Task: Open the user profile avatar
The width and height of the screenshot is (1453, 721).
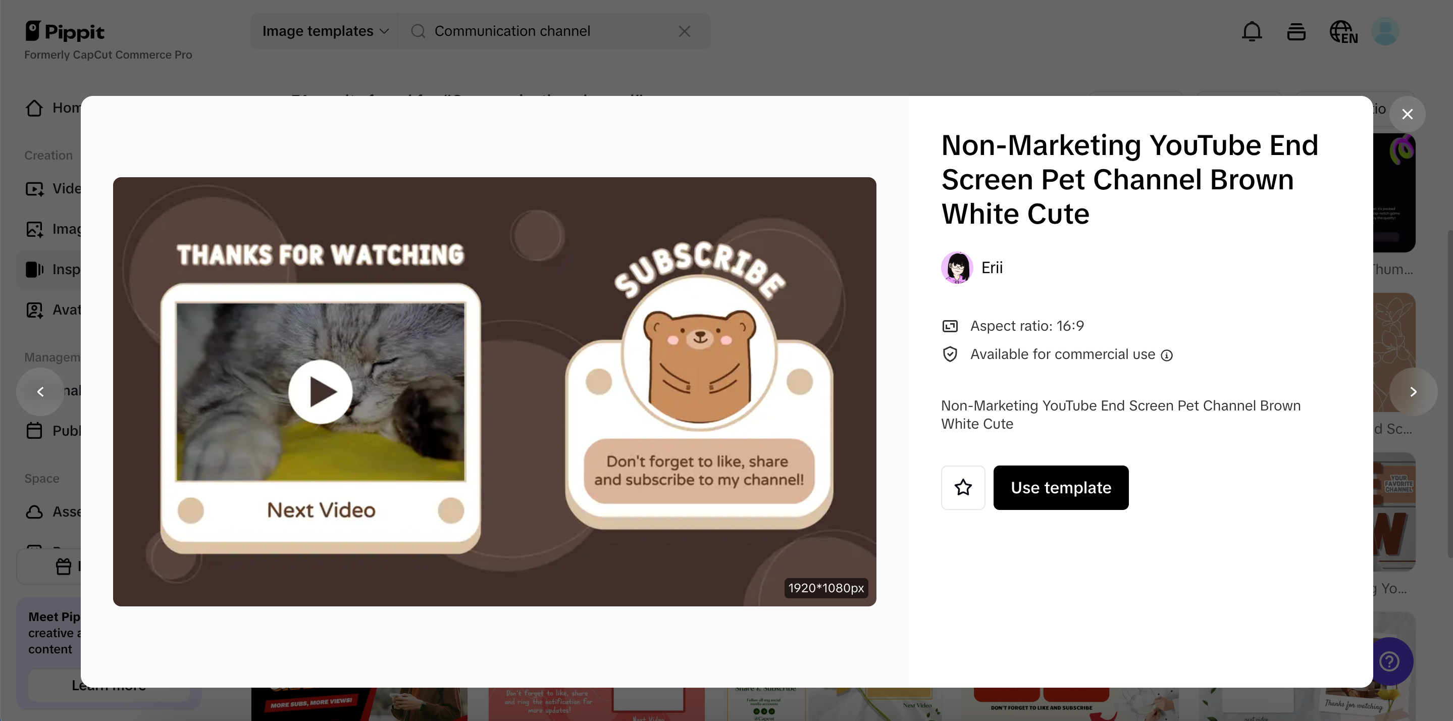Action: (x=1385, y=32)
